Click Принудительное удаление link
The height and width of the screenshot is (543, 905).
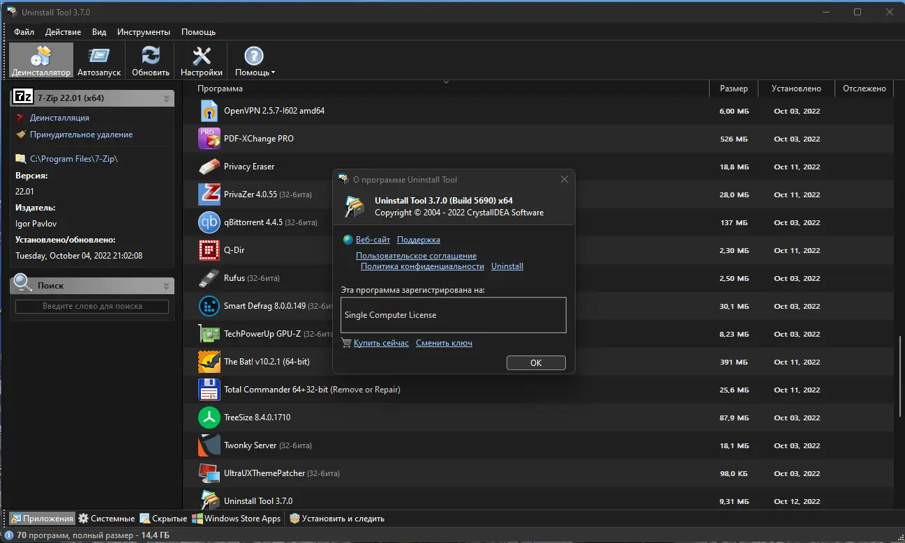81,135
